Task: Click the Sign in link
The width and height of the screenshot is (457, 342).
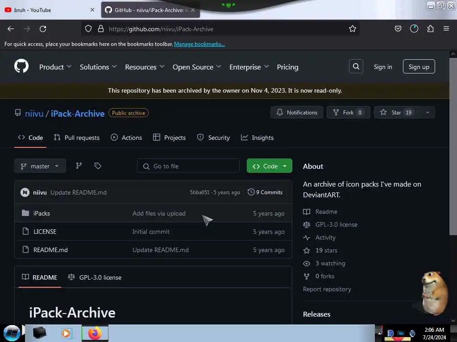Action: [x=382, y=67]
